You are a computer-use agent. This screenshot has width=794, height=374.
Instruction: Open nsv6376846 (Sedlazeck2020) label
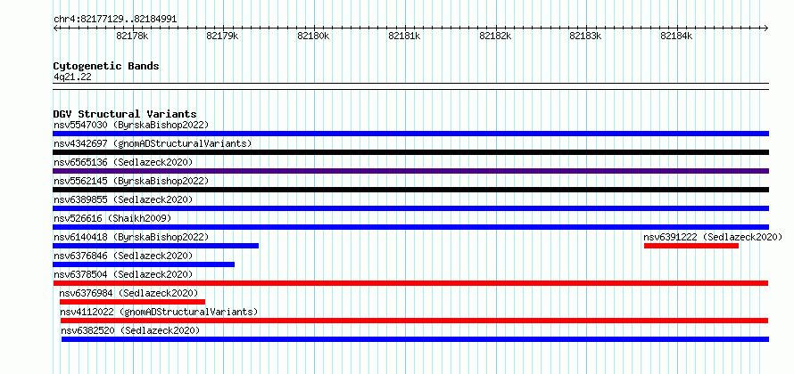click(x=123, y=256)
